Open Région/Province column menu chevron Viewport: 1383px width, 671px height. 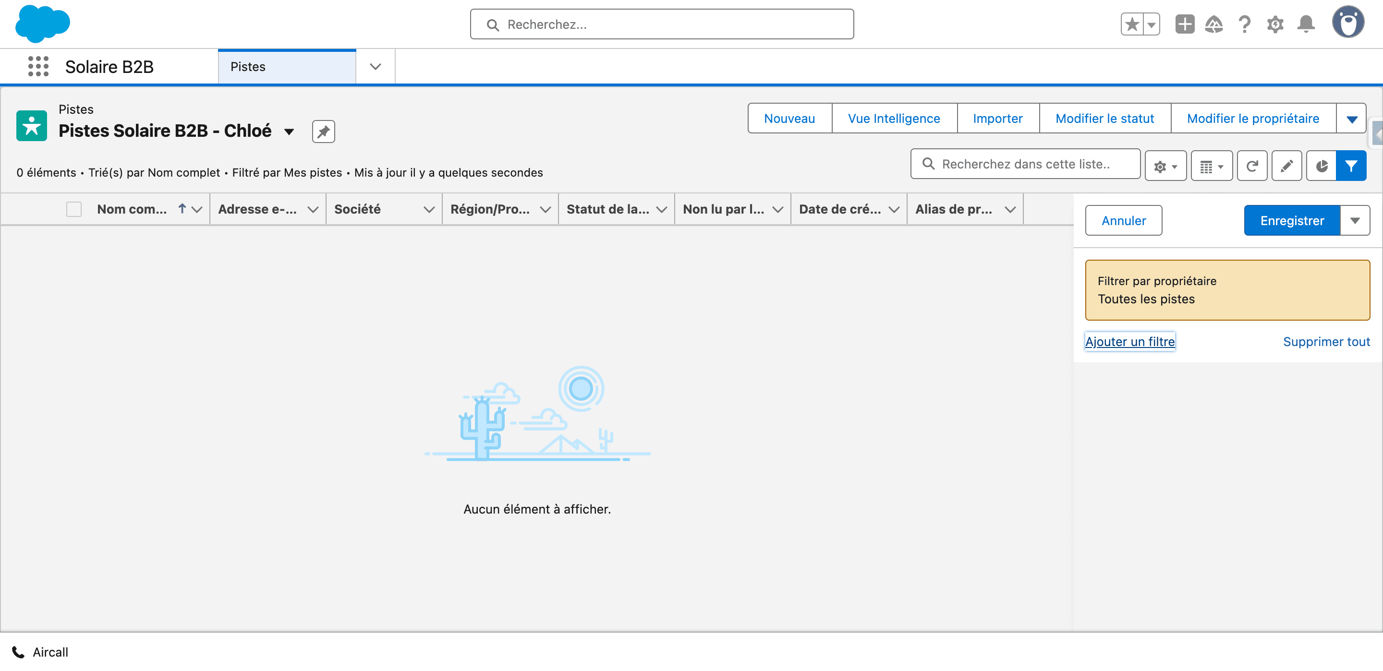coord(546,209)
